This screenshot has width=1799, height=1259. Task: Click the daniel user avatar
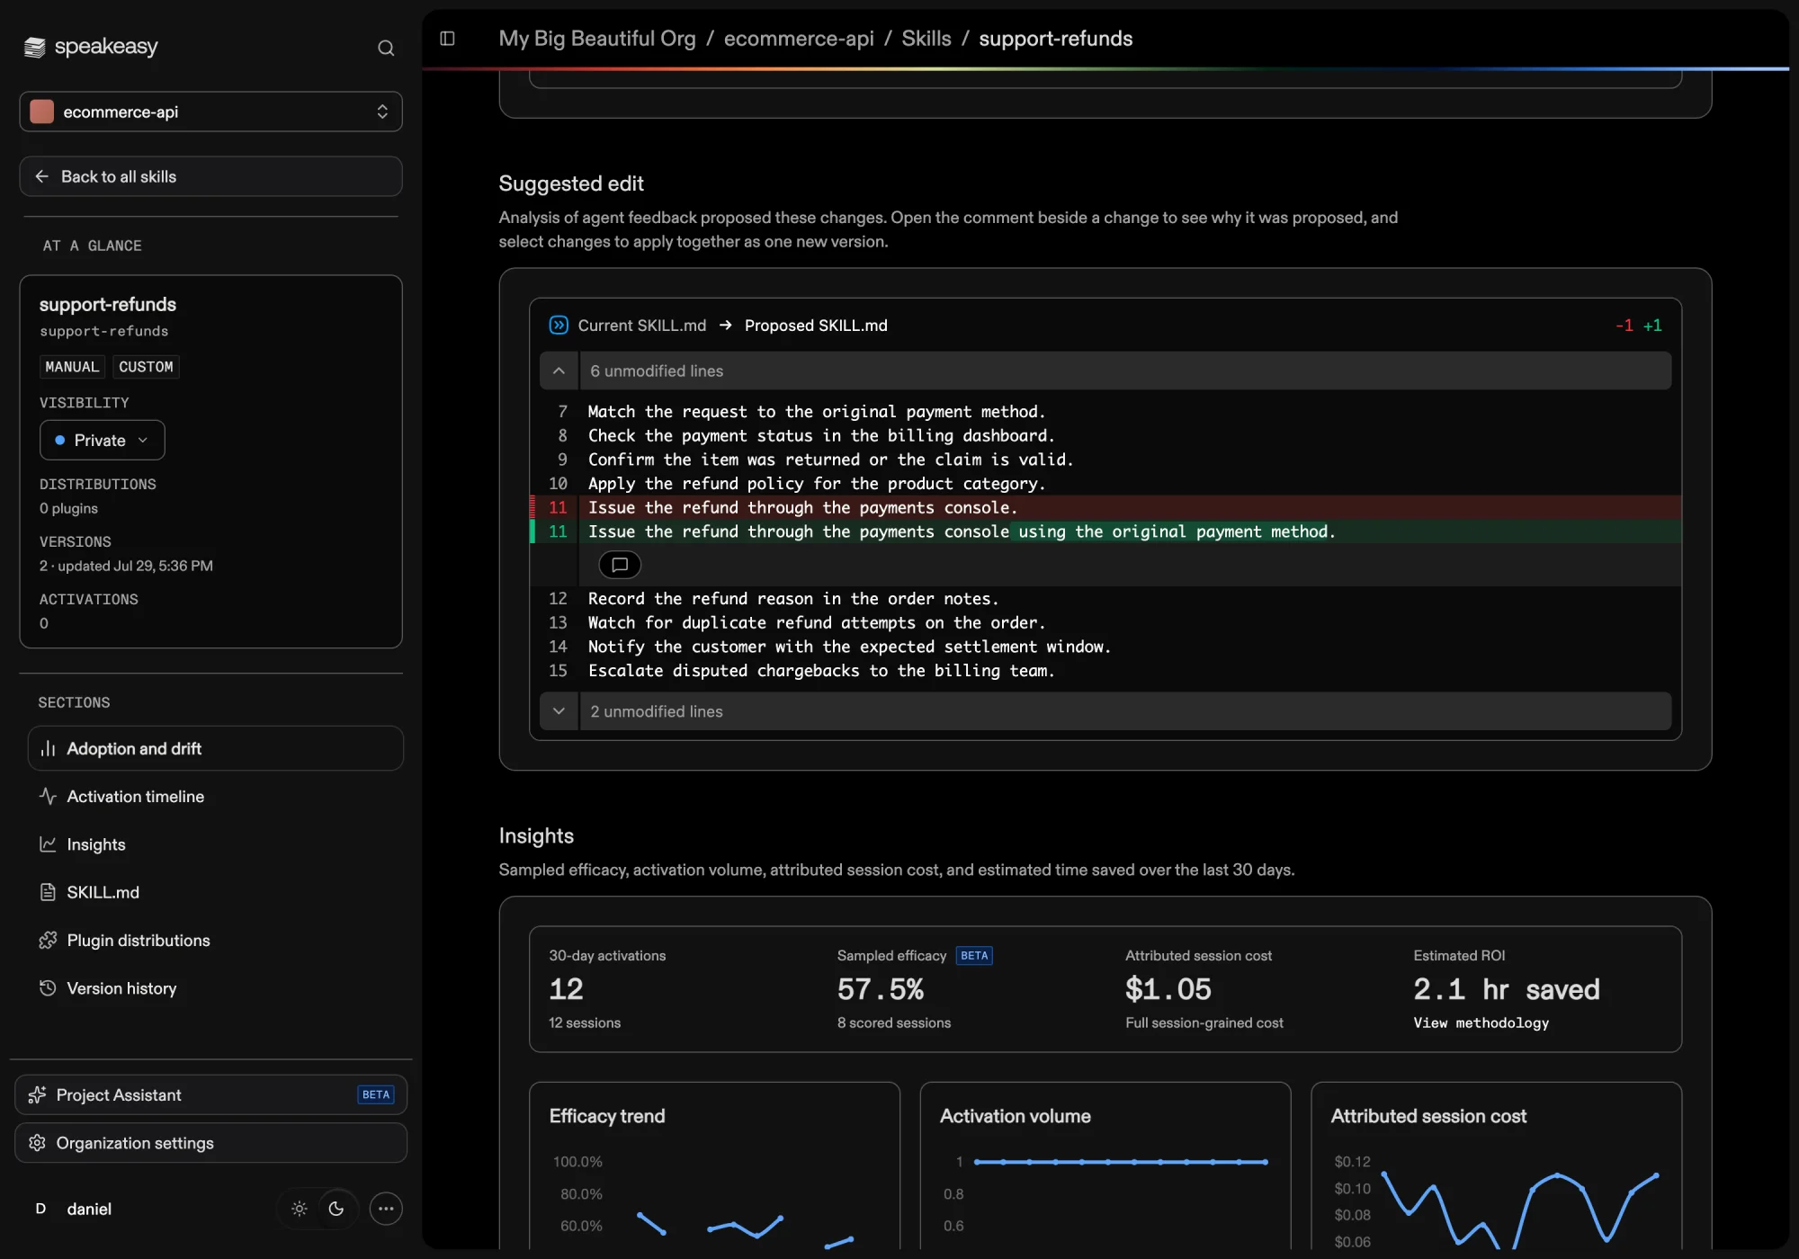click(40, 1209)
